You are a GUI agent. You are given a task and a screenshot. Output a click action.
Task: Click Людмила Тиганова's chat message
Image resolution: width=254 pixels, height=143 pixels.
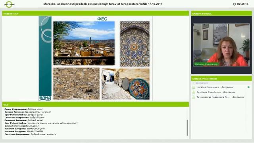24,120
